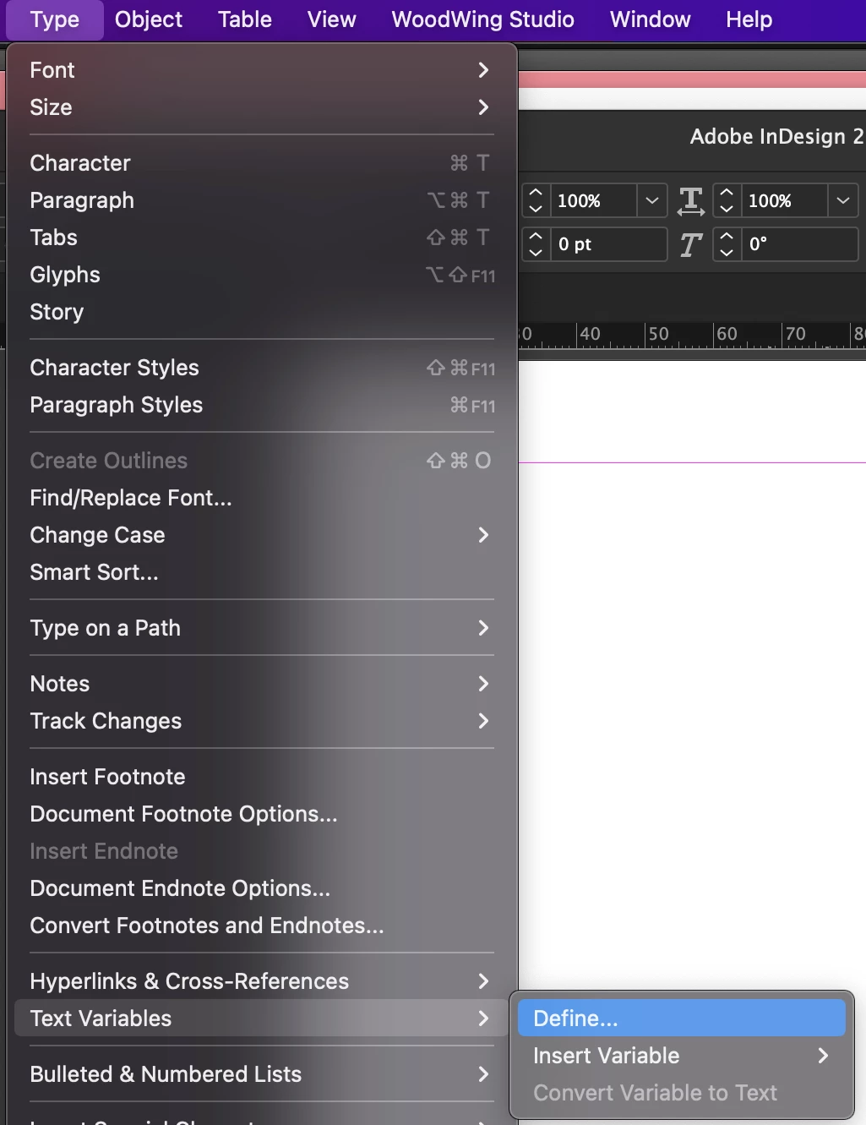Expand Bulleted & Numbered Lists submenu
866x1125 pixels.
[262, 1074]
